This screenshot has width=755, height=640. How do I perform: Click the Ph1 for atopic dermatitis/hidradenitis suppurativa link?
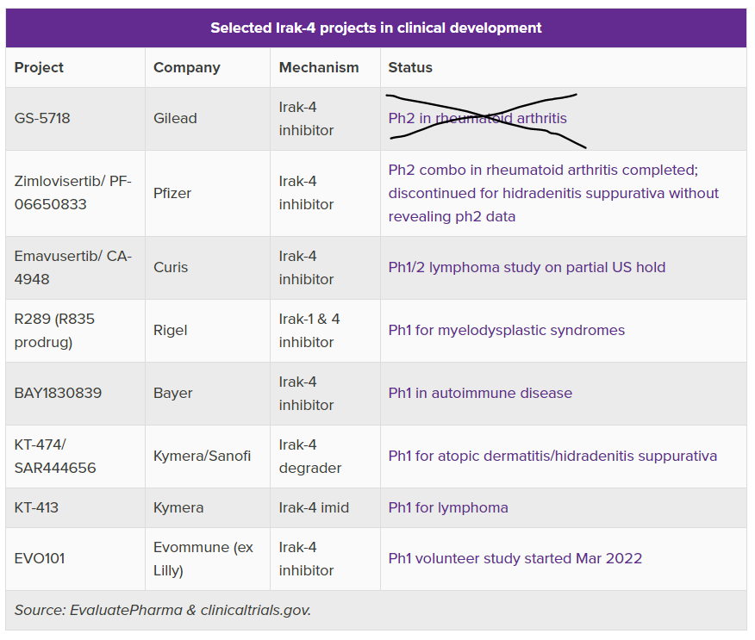tap(552, 456)
